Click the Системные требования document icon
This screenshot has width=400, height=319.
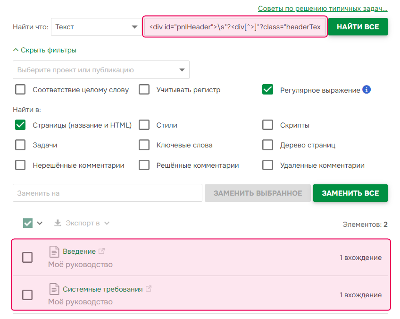55,289
